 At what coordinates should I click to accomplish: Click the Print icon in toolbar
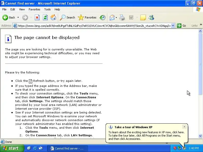[x=122, y=17]
